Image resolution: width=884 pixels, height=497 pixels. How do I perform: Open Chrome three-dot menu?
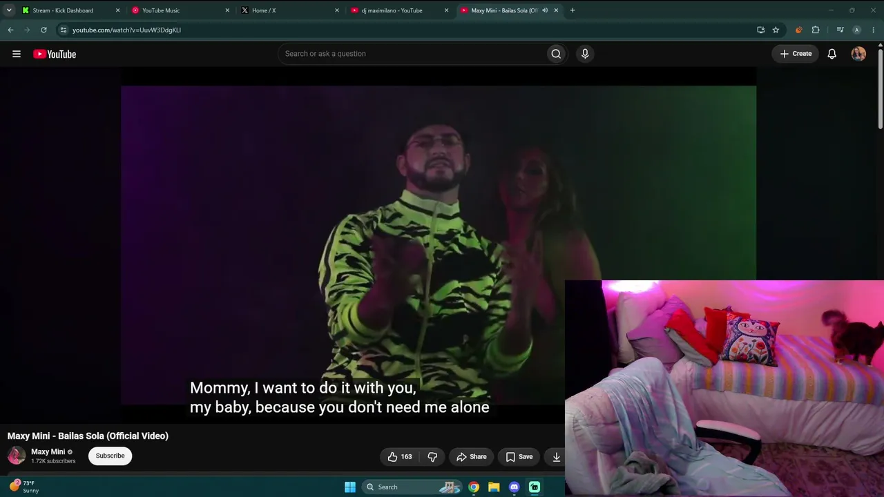pos(874,30)
